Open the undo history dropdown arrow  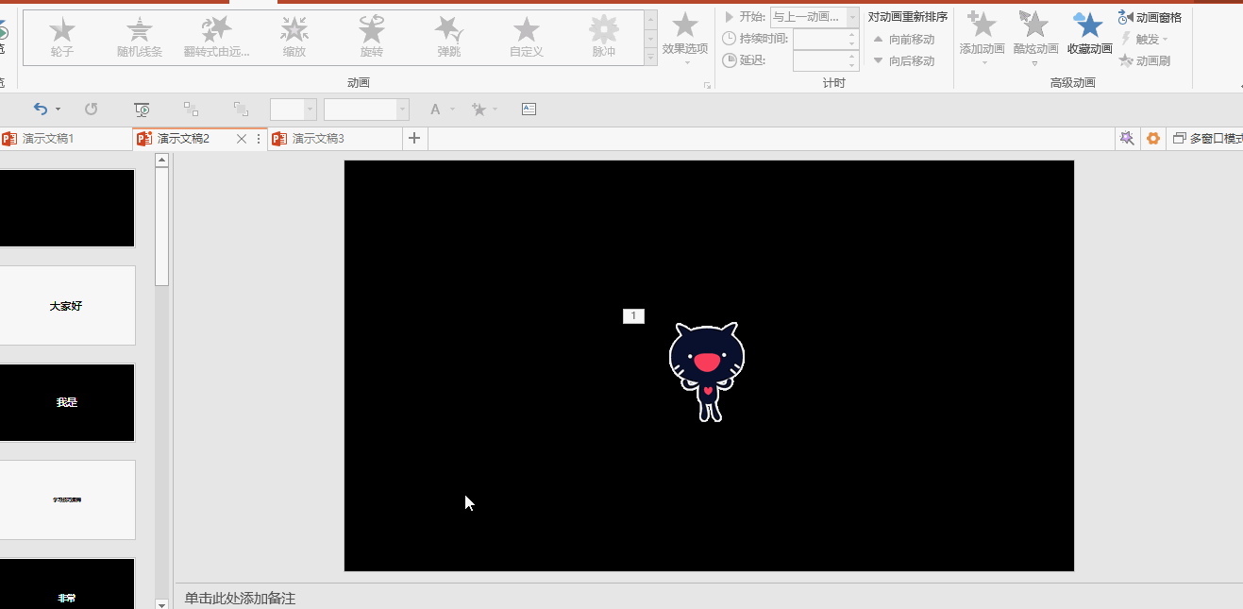(x=59, y=110)
